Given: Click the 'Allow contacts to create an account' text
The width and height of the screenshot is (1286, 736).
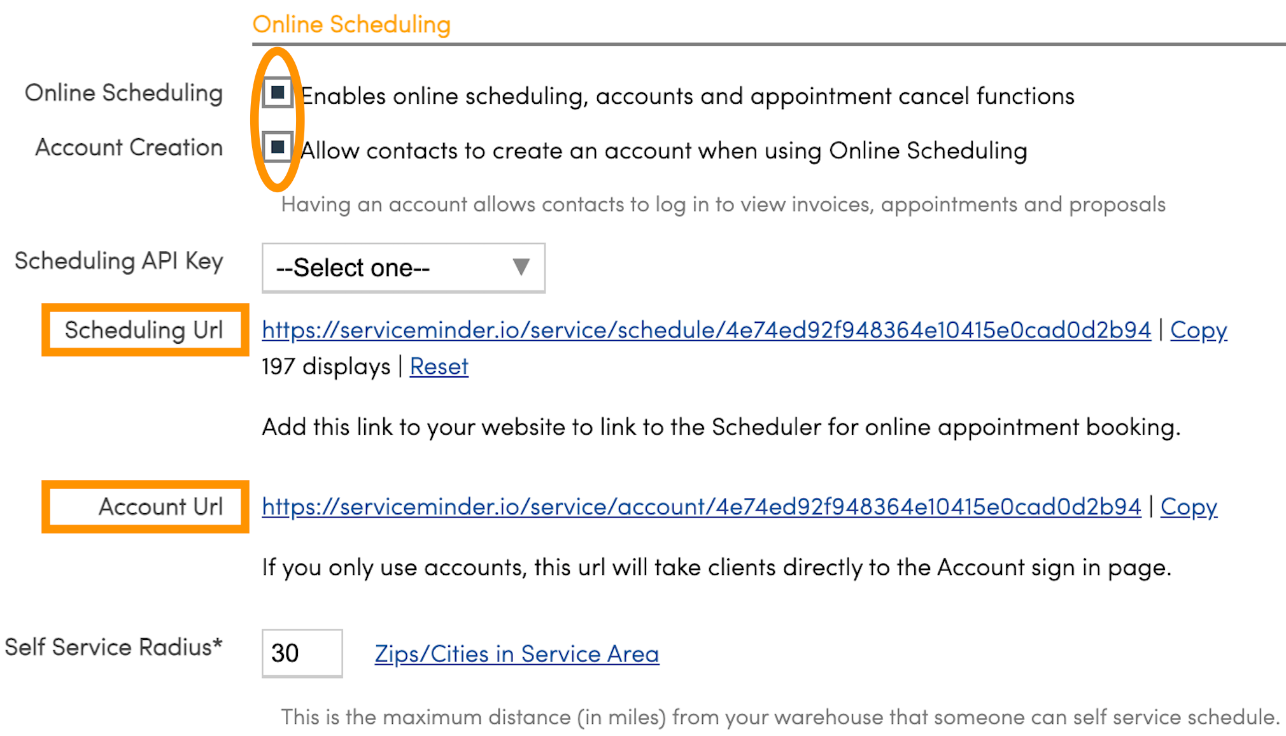Looking at the screenshot, I should 664,151.
